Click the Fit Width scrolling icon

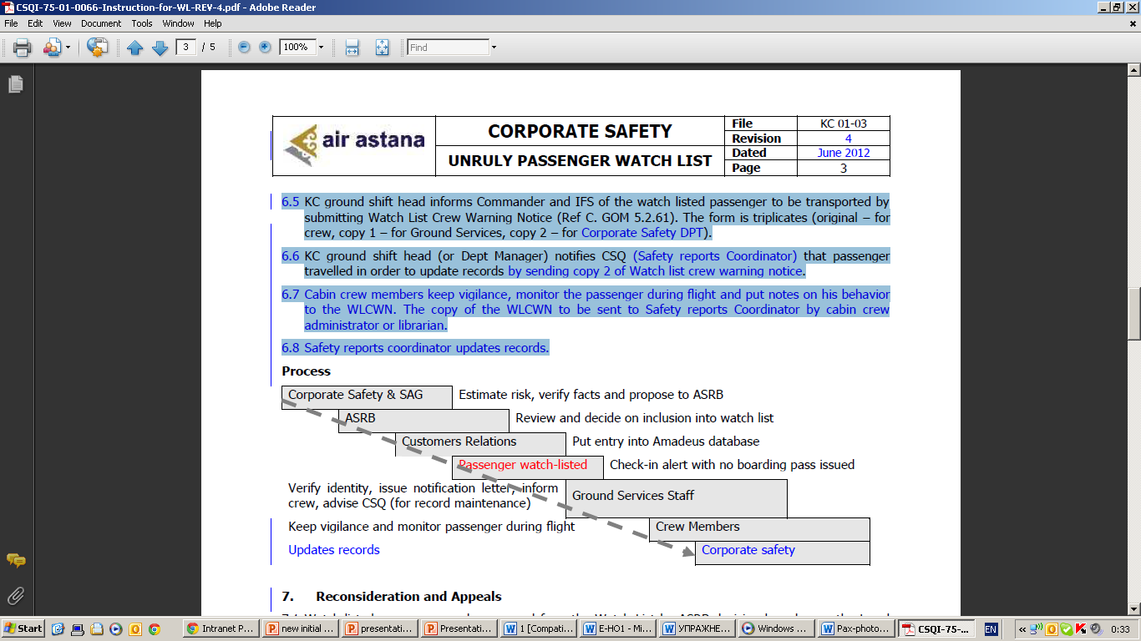[x=352, y=48]
